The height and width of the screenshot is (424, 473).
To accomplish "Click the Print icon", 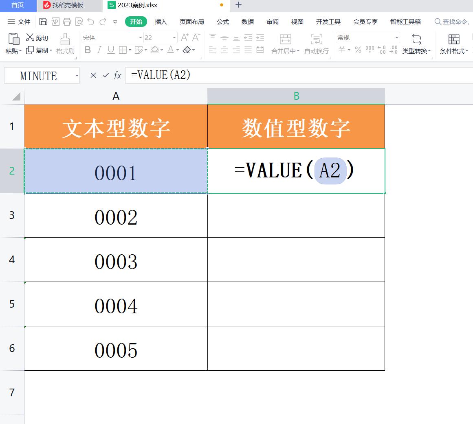I will 67,22.
